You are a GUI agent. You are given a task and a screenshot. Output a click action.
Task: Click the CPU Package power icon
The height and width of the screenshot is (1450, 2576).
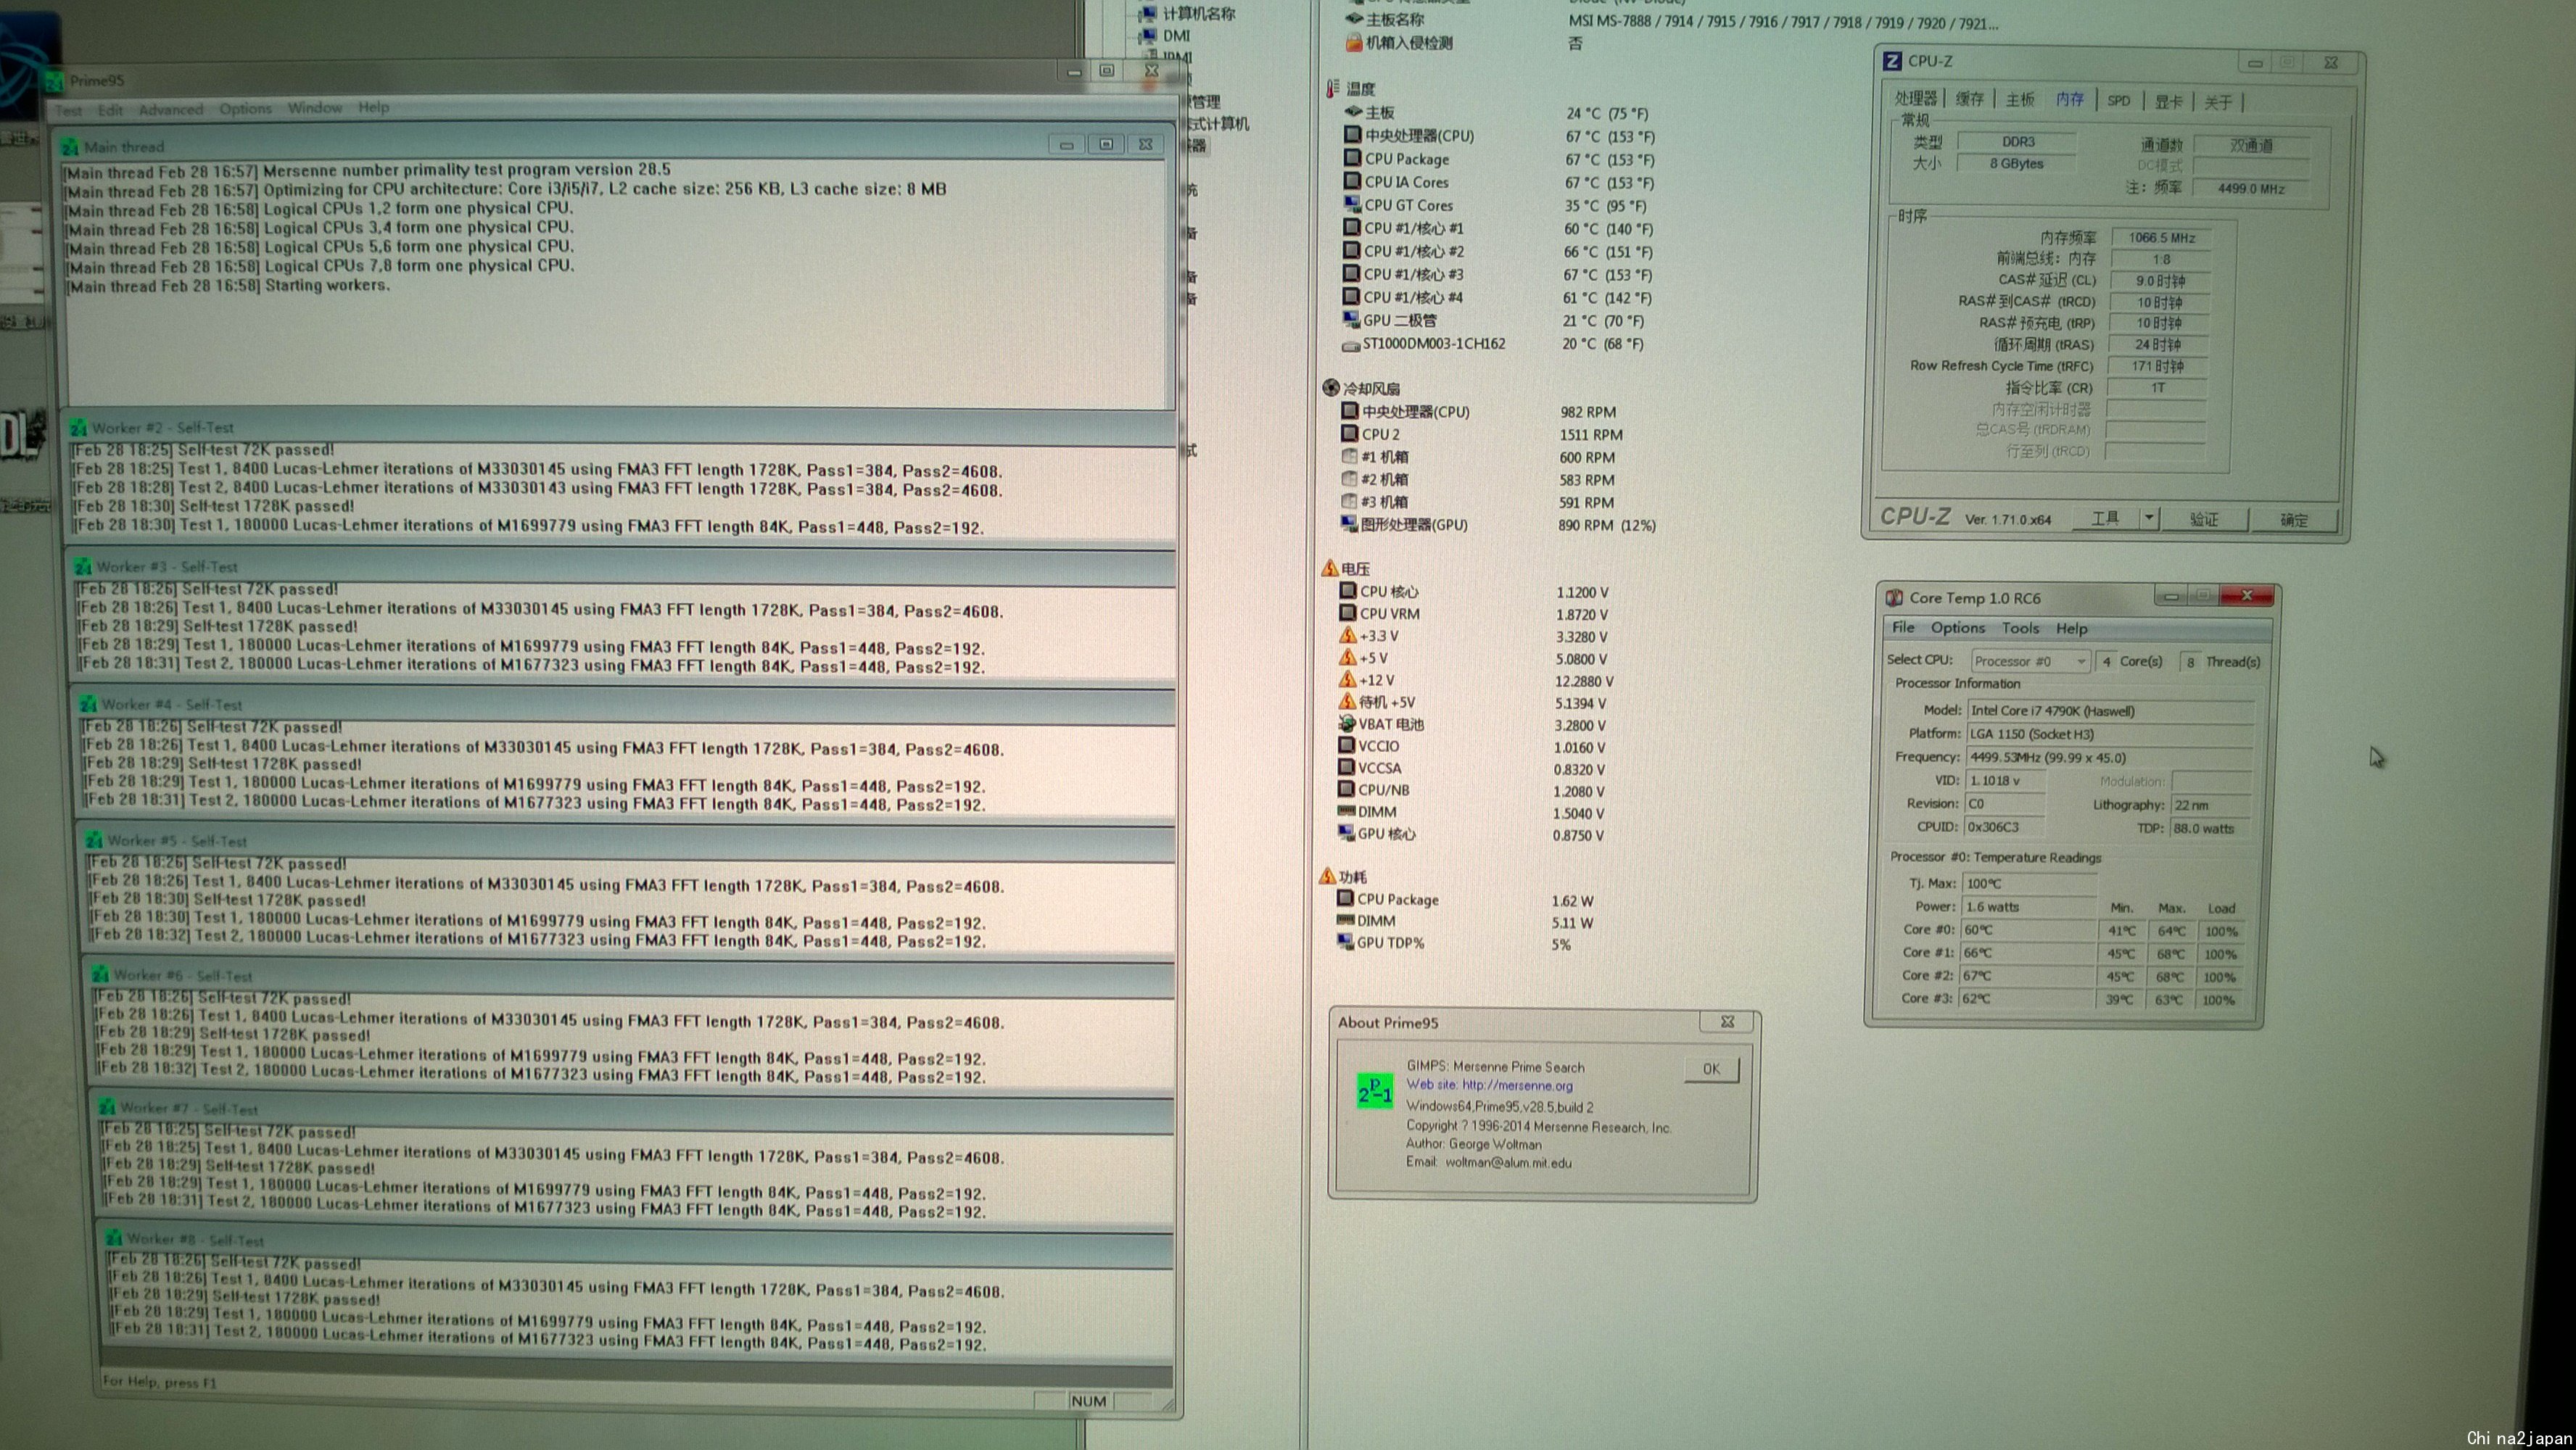[x=1345, y=899]
